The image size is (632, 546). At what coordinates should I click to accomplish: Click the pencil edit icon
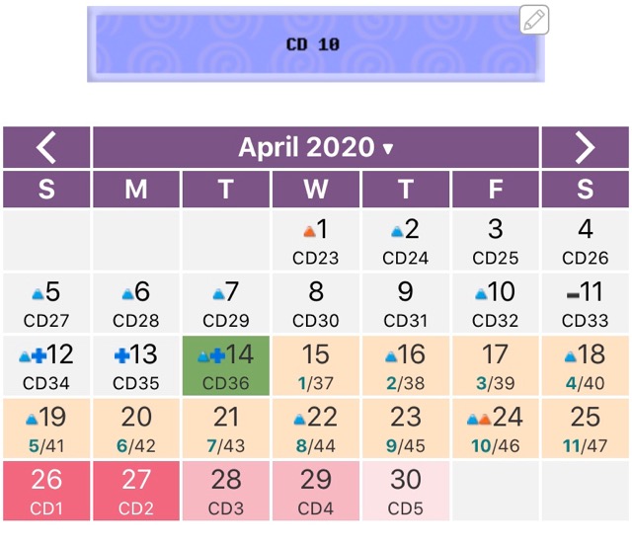click(x=534, y=20)
